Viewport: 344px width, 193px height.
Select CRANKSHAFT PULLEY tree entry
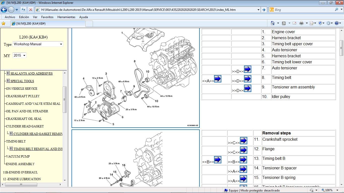[23, 96]
